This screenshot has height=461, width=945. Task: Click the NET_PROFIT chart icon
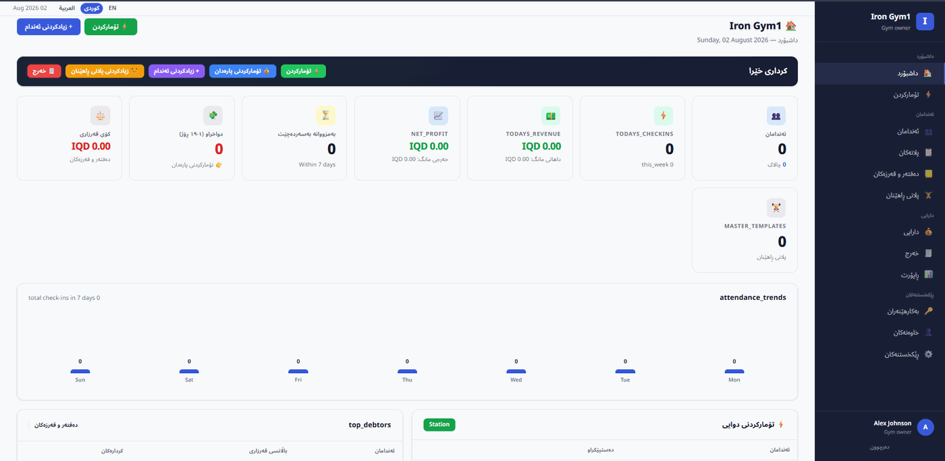(438, 116)
